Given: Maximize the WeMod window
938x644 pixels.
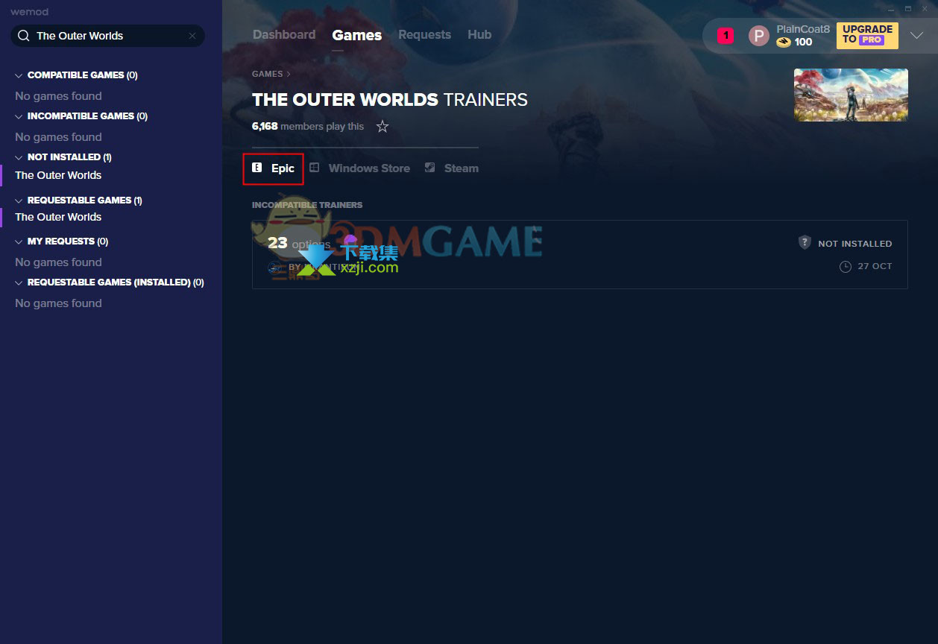Looking at the screenshot, I should (x=908, y=8).
